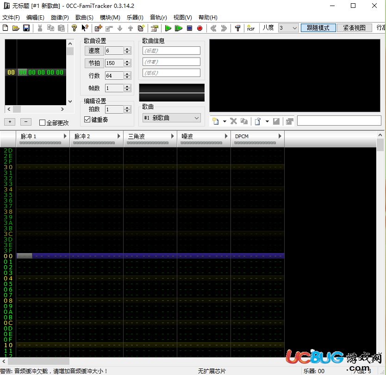Click the Paste clipboard icon

click(x=61, y=28)
